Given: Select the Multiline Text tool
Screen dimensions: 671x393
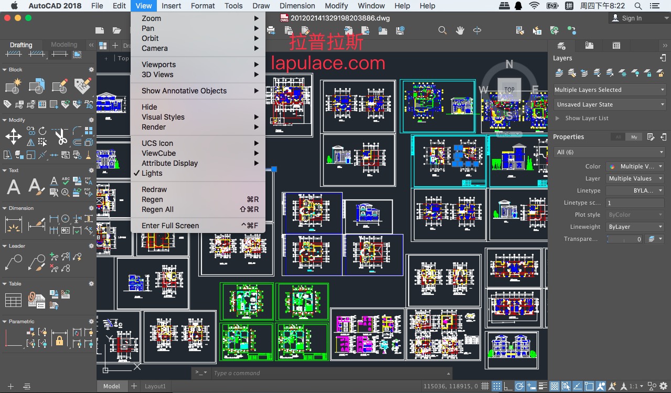Looking at the screenshot, I should click(13, 187).
